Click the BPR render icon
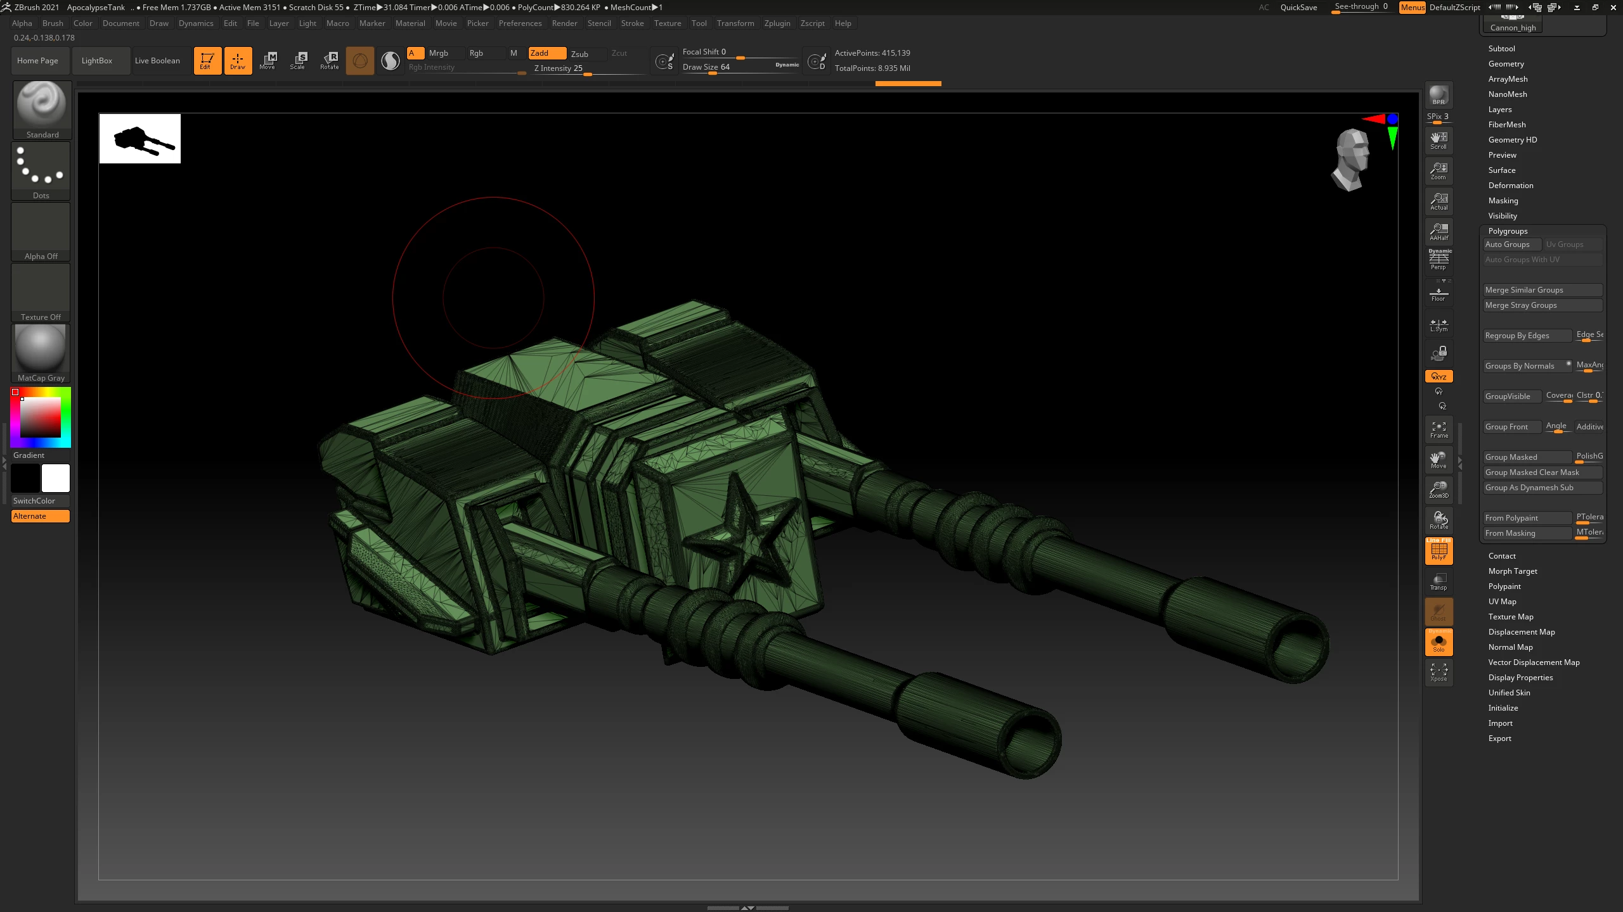 [x=1439, y=95]
